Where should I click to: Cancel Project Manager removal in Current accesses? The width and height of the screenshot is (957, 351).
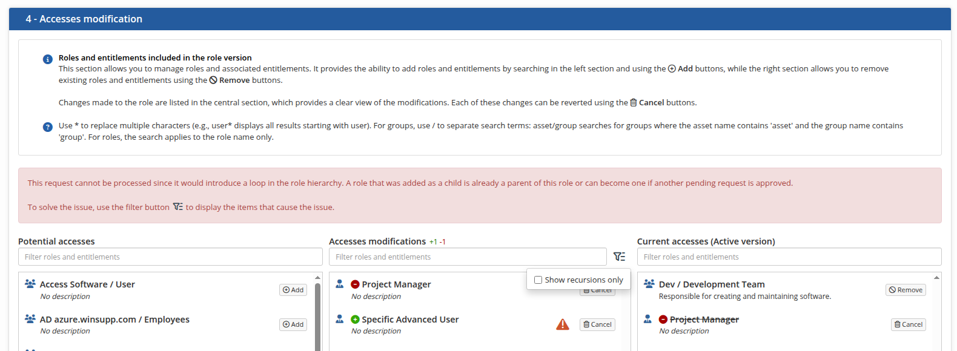coord(909,324)
